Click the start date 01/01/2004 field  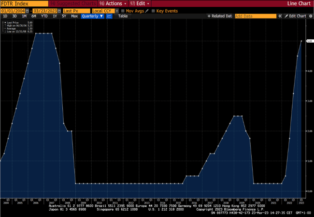(14, 10)
